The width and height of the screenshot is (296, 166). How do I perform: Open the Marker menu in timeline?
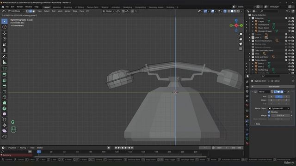[x=40, y=148]
